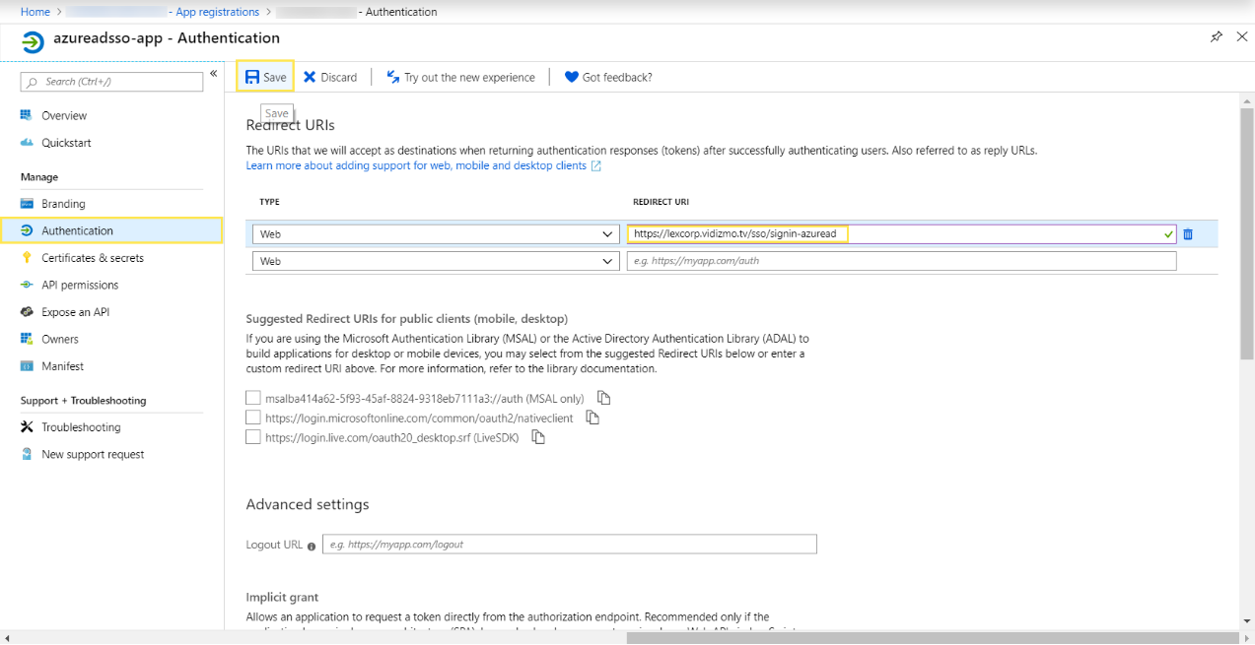Check the msal auth (MSAL only) checkbox
The width and height of the screenshot is (1255, 645).
coord(253,399)
